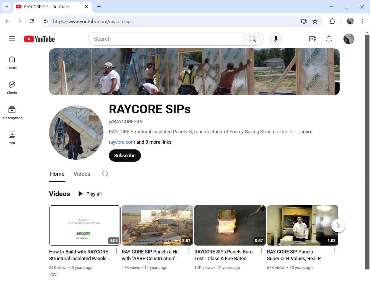The width and height of the screenshot is (370, 295).
Task: Reload the page
Action: pyautogui.click(x=31, y=21)
